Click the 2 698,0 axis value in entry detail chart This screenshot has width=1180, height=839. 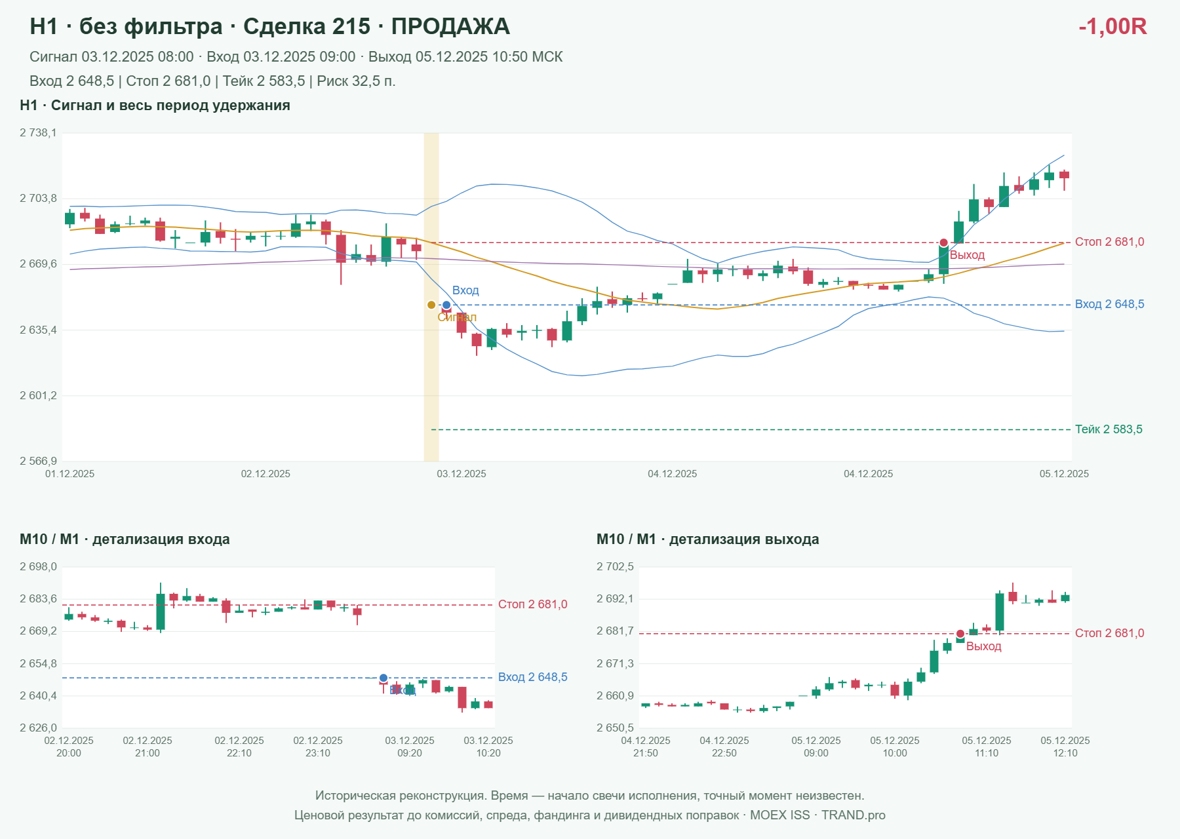tap(38, 566)
